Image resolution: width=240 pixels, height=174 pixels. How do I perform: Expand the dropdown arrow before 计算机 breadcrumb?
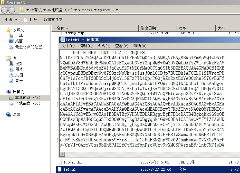[27, 10]
